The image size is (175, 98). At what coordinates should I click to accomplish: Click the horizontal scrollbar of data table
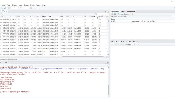point(83,57)
